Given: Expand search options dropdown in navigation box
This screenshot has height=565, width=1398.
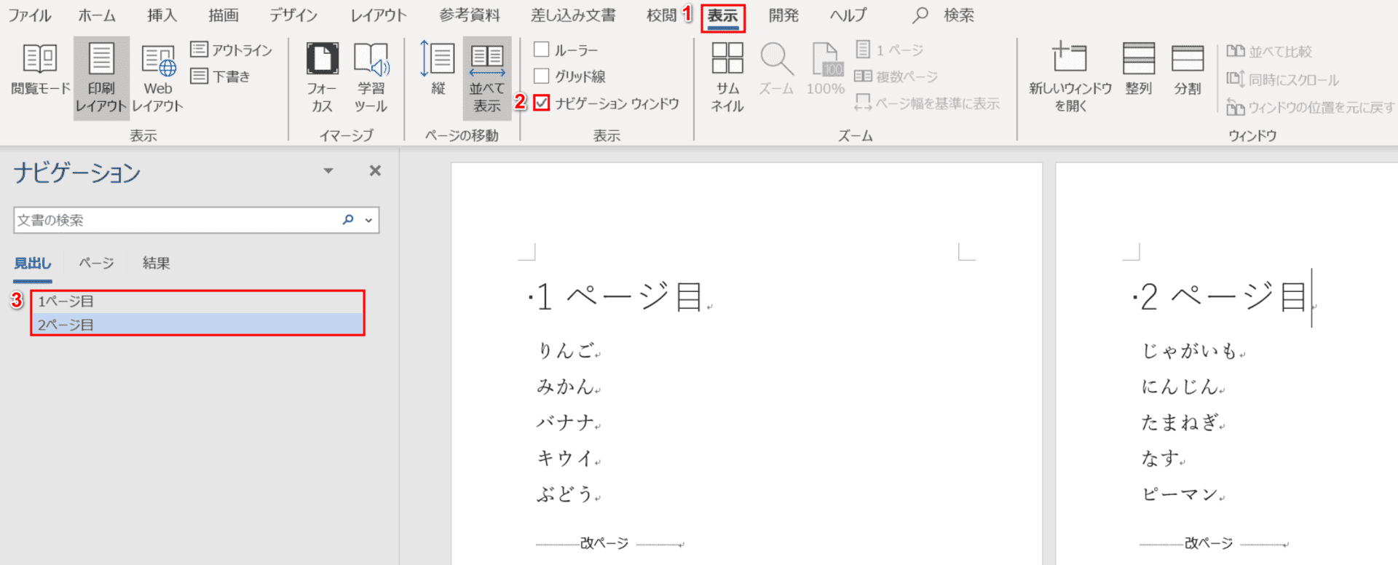Looking at the screenshot, I should 368,220.
